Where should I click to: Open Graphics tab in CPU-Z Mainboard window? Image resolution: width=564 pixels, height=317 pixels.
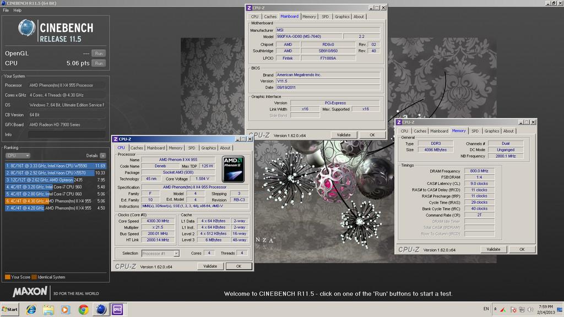tap(342, 17)
